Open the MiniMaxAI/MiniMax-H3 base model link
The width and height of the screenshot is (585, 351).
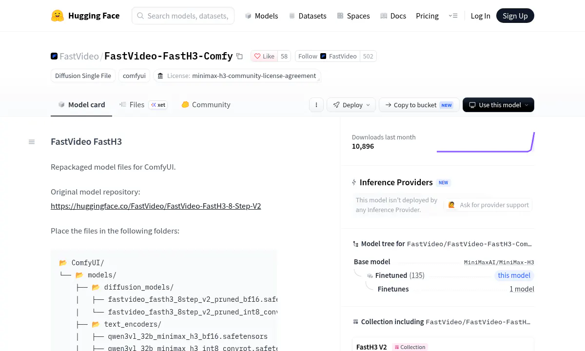(499, 262)
